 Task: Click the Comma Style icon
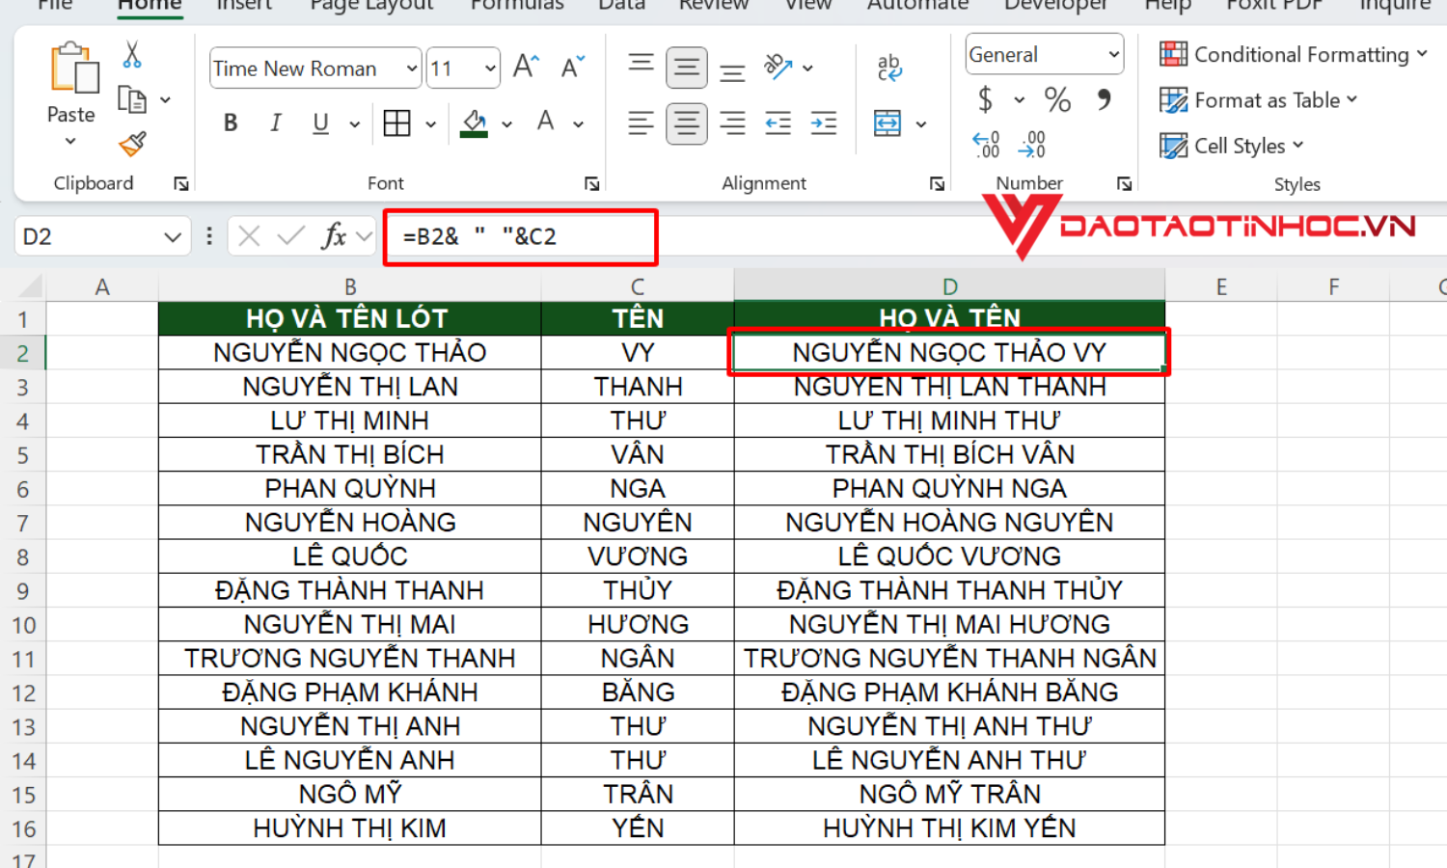[x=1103, y=99]
